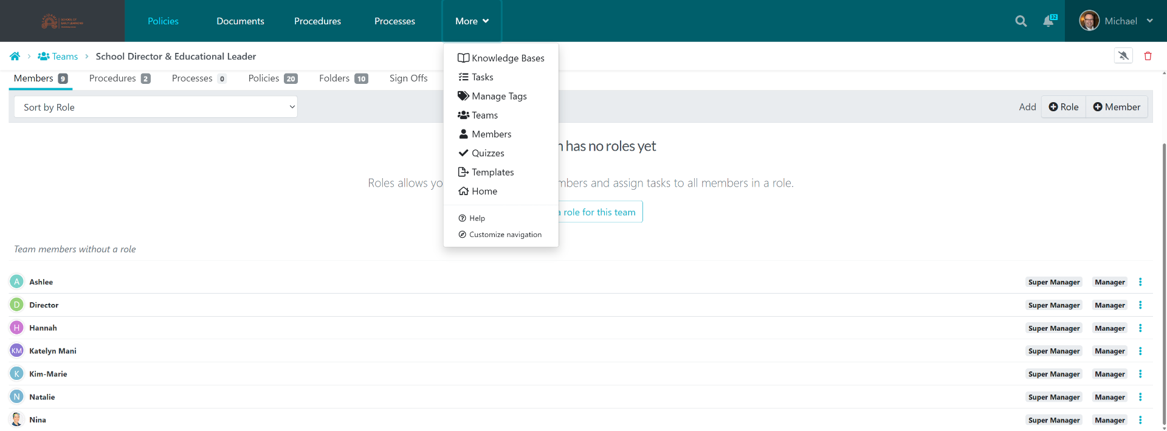Viewport: 1167px width, 431px height.
Task: Add a new Role button
Action: tap(1064, 107)
